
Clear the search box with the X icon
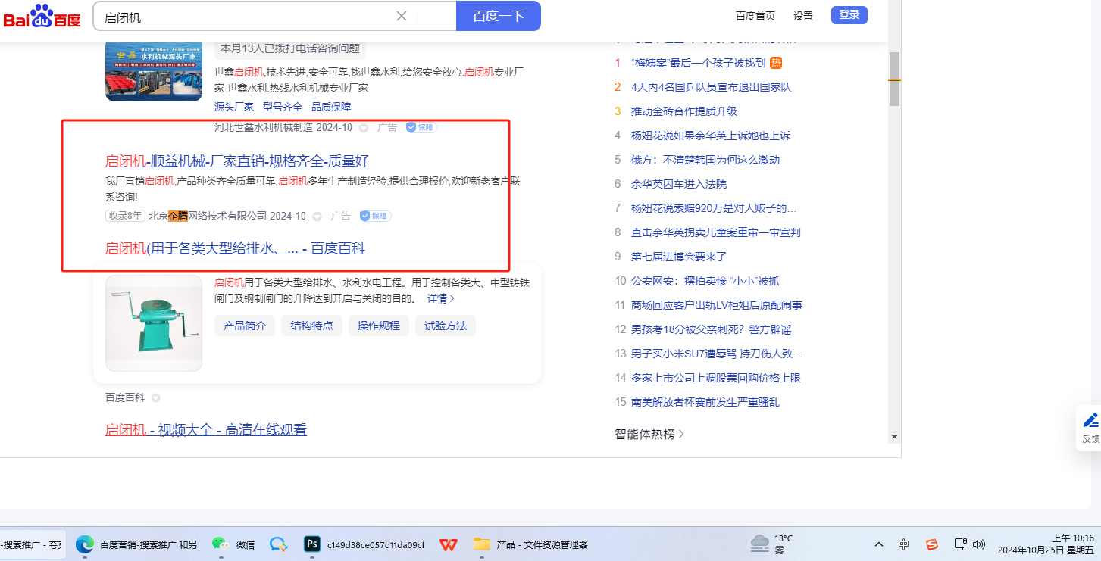click(x=402, y=16)
